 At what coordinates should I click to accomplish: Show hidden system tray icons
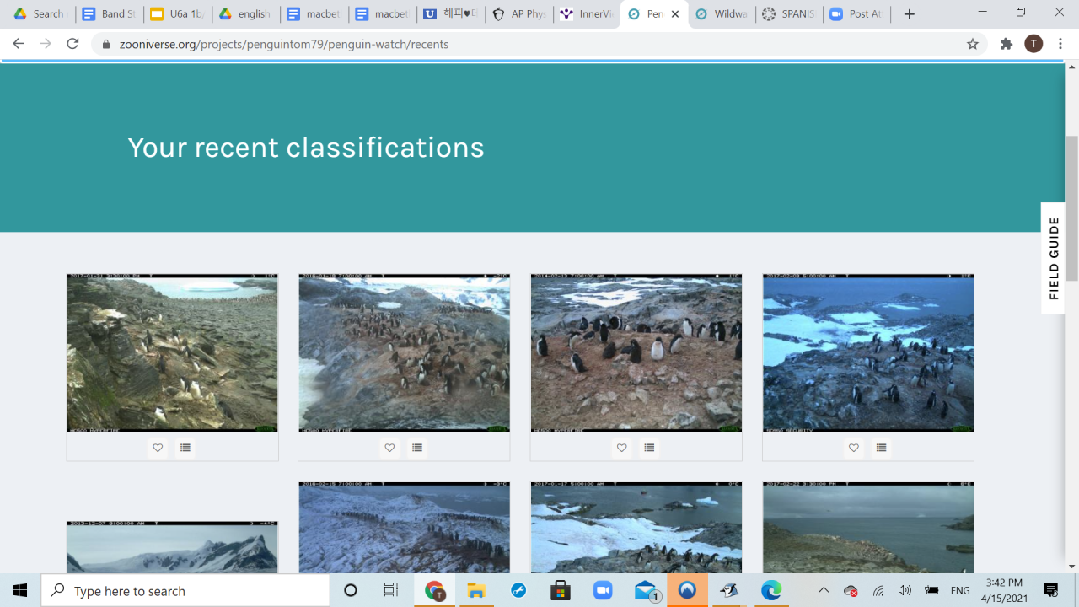[824, 590]
